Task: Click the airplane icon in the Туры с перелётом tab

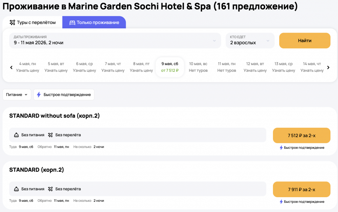Action: pyautogui.click(x=12, y=23)
